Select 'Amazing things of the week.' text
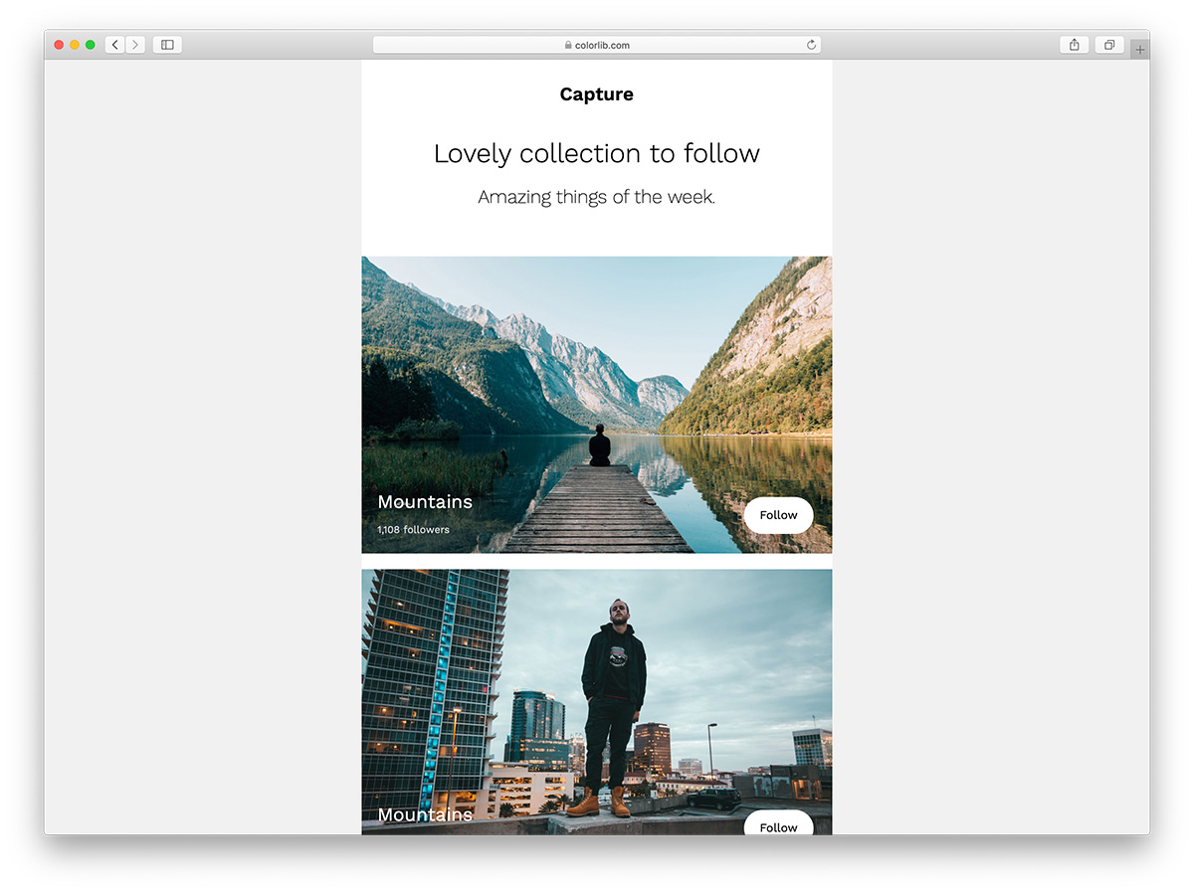Screen dimensions: 1194x893 (x=597, y=197)
